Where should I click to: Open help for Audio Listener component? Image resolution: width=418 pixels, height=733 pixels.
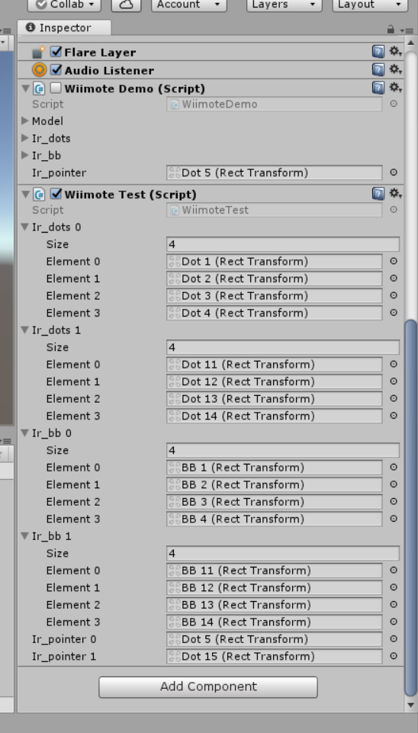point(378,69)
